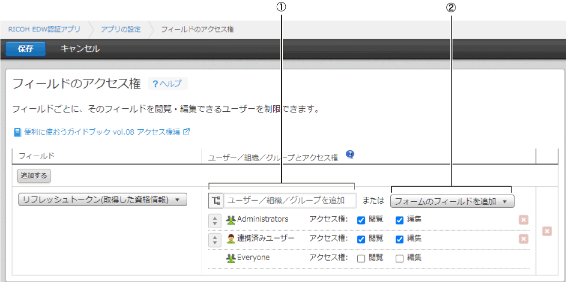
Task: Uncheck 閲覧 for Administrators
Action: click(361, 220)
